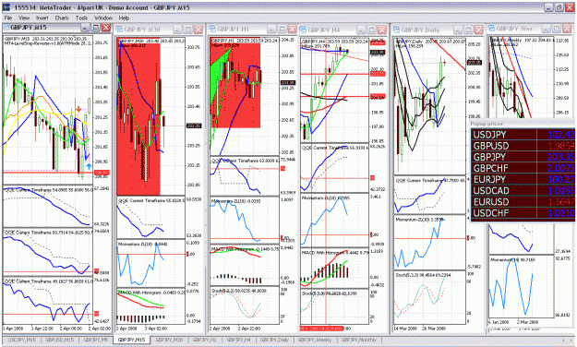Close the GBPJPY,M15 chart window
Image resolution: width=577 pixels, height=347 pixels.
point(106,28)
